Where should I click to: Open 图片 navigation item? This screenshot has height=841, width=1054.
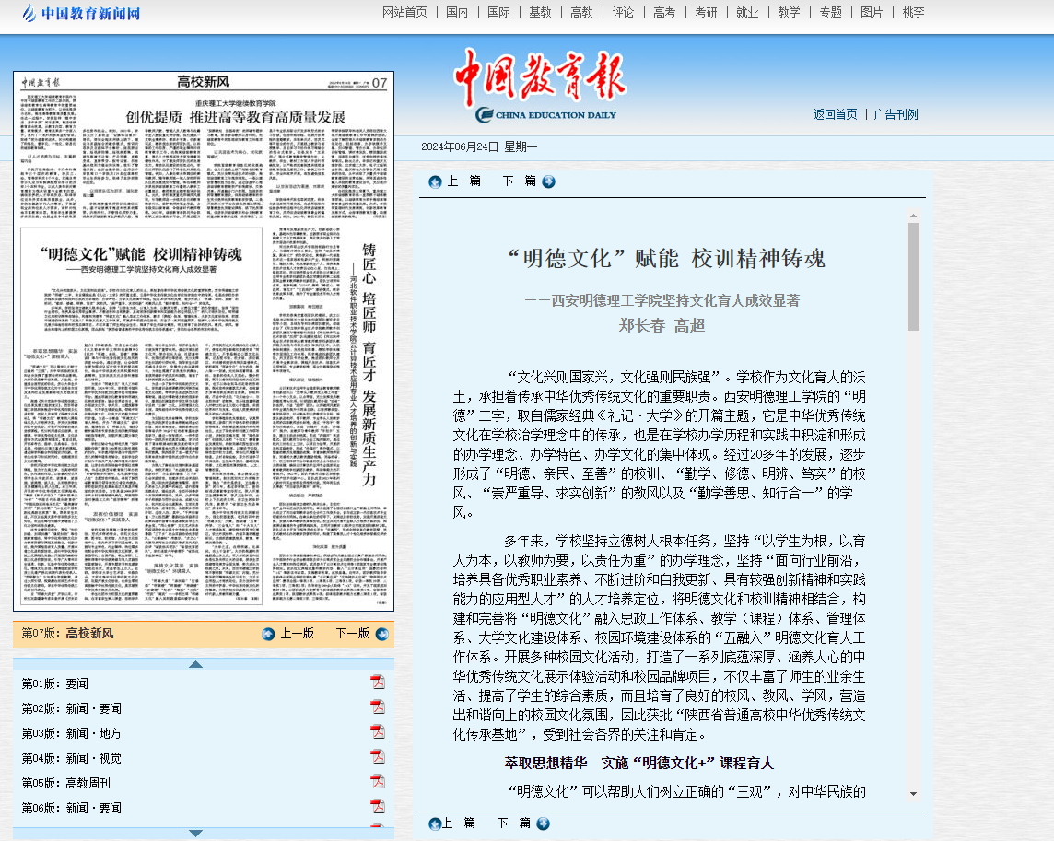coord(872,12)
